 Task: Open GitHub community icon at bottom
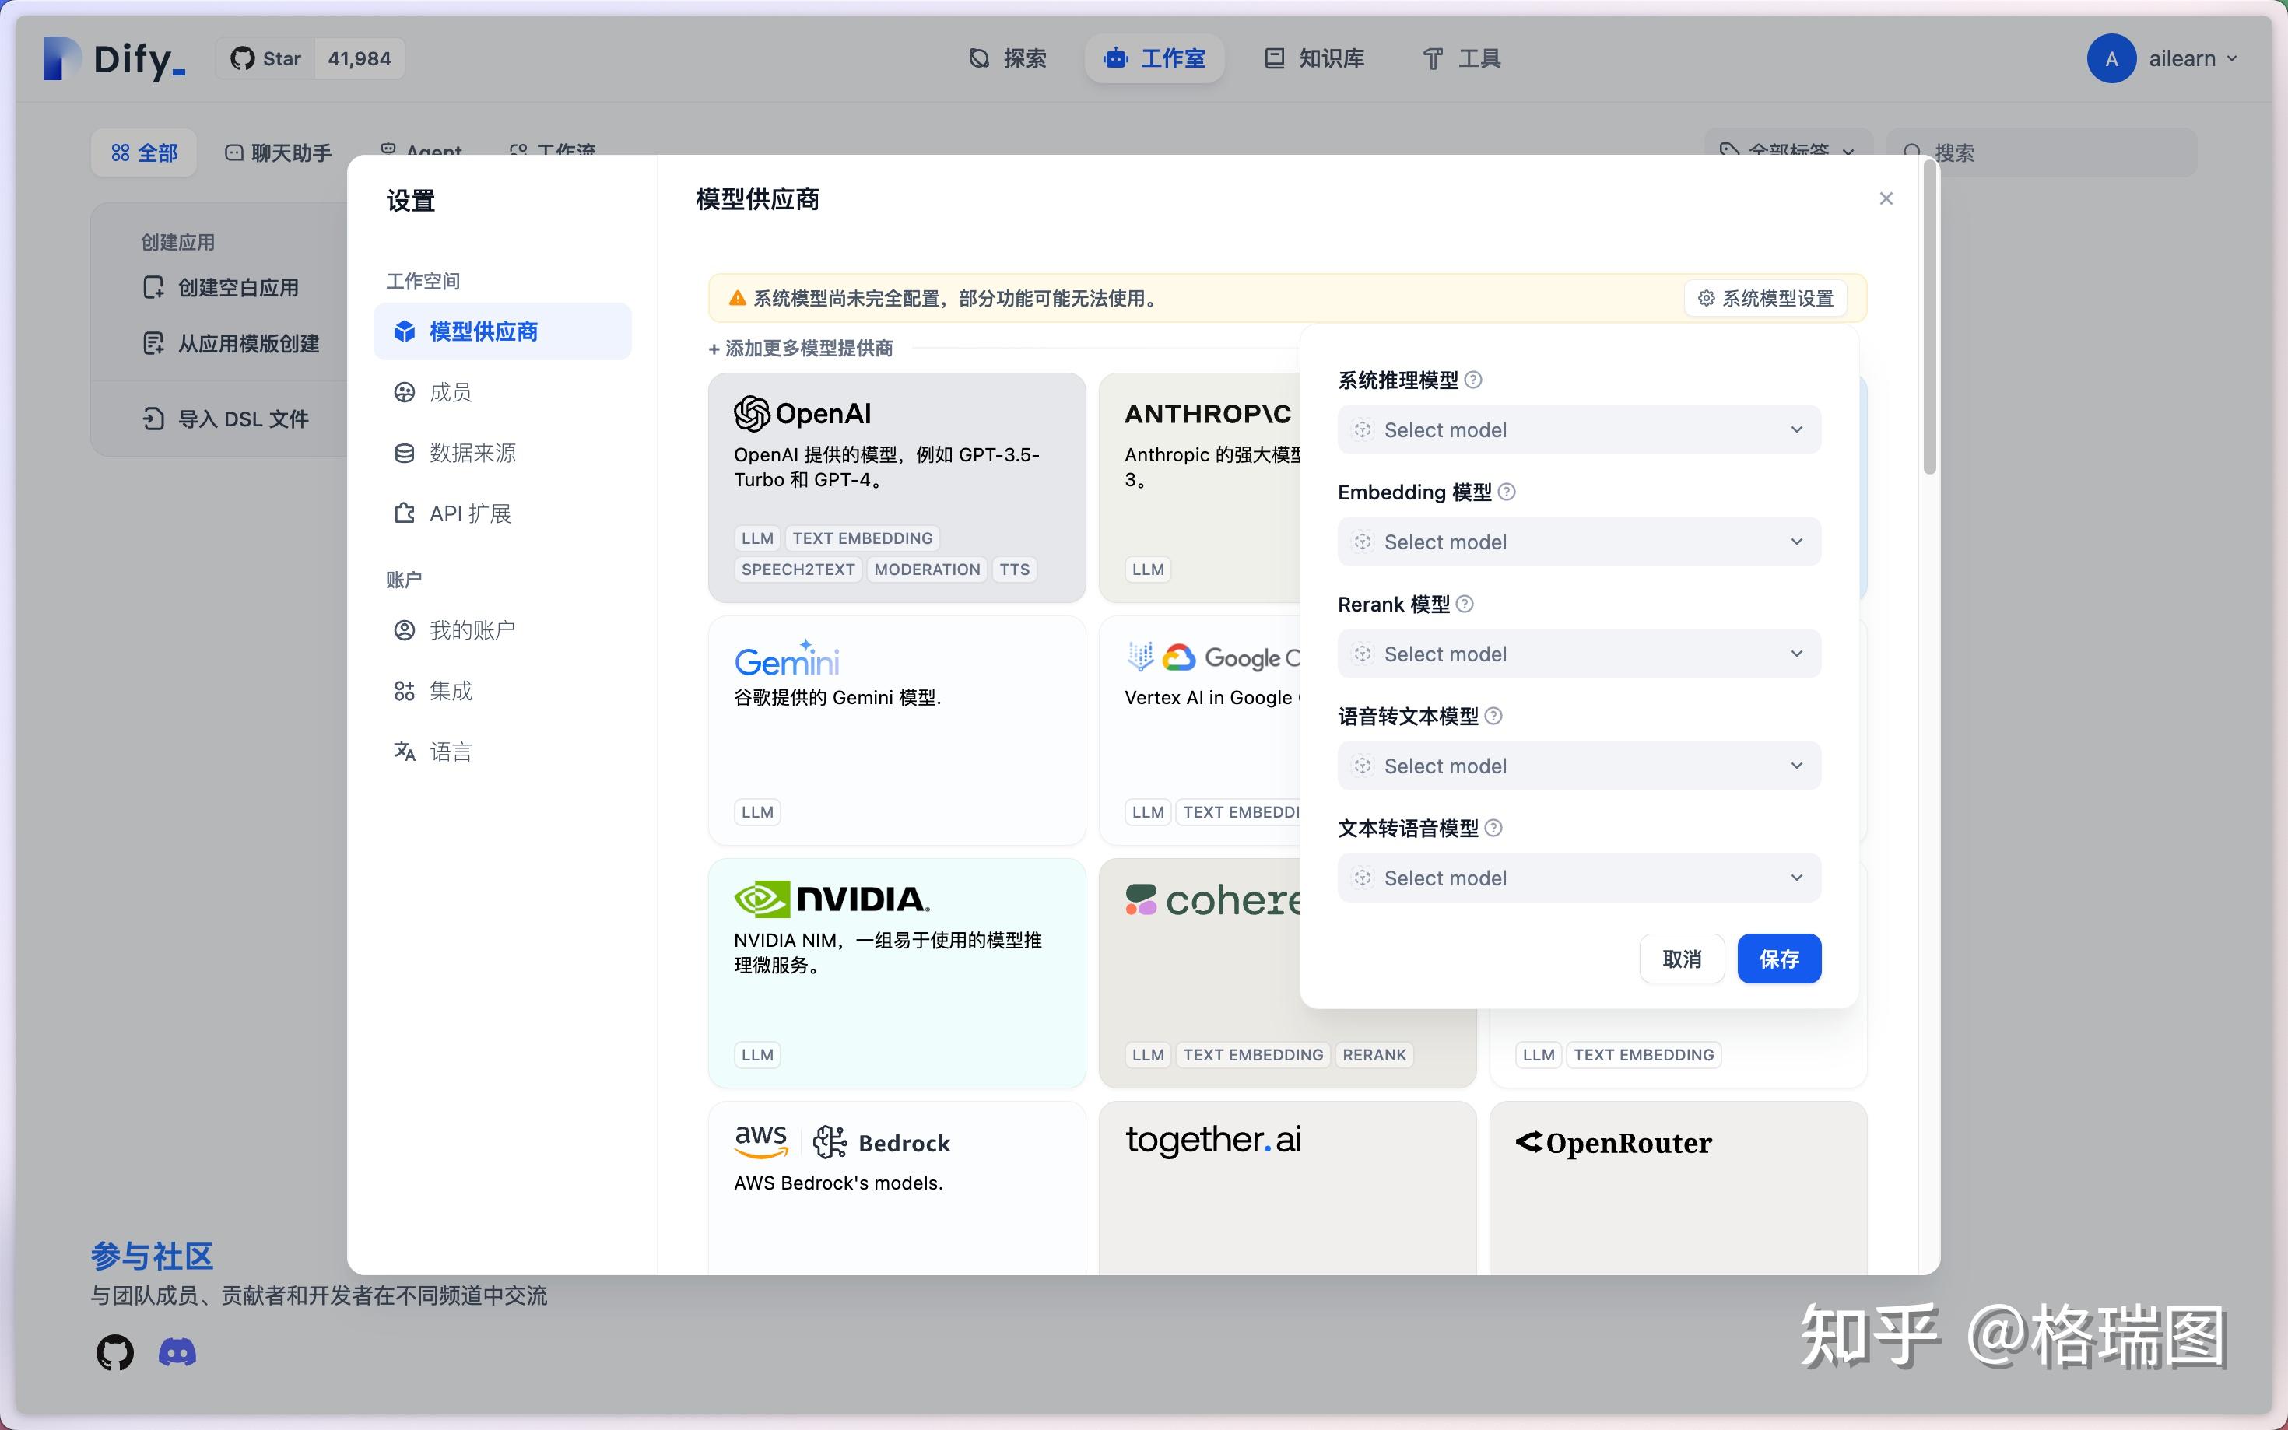[115, 1352]
